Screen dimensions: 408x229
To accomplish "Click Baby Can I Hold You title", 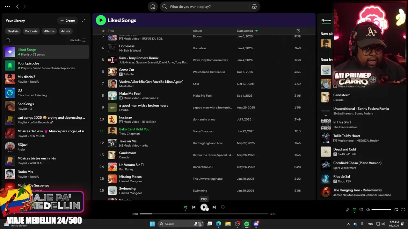I will 134,129.
